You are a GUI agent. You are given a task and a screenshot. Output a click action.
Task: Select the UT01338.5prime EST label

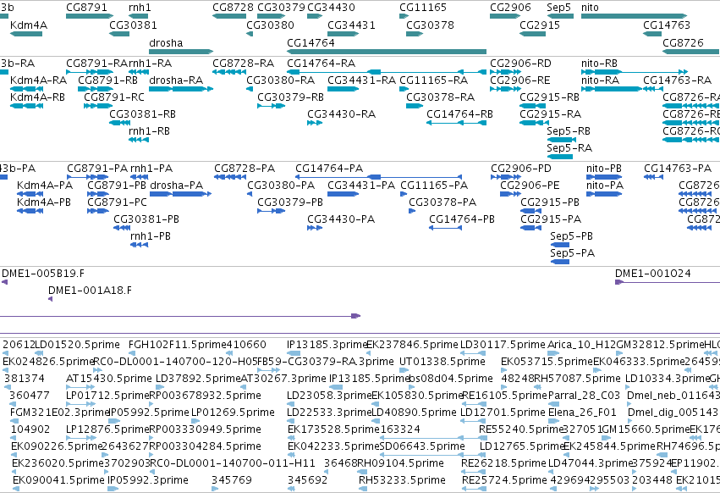442,362
